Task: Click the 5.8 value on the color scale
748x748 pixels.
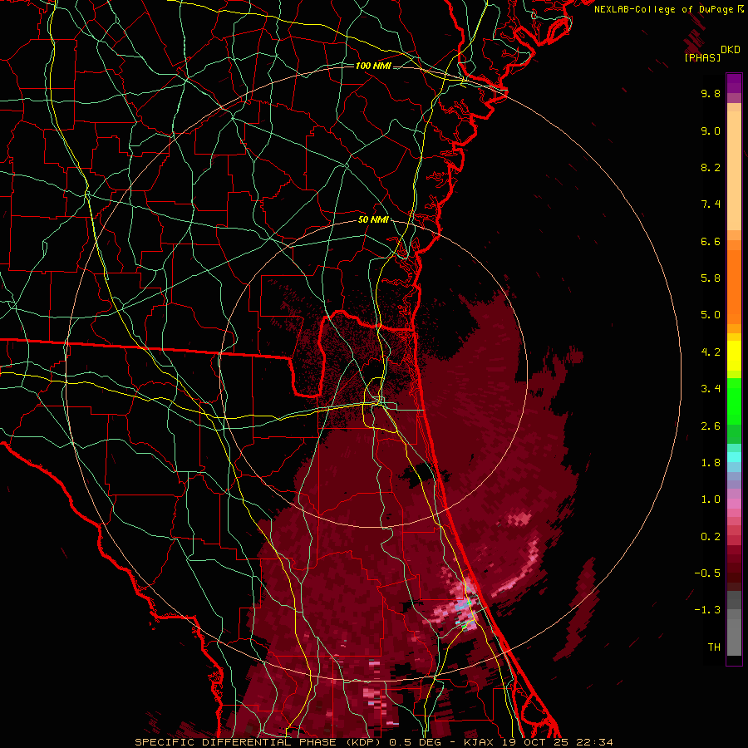Action: tap(711, 278)
